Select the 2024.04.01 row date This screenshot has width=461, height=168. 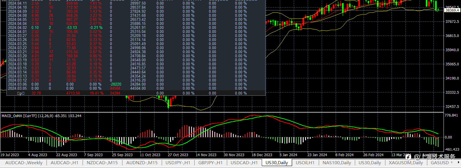coord(17,32)
